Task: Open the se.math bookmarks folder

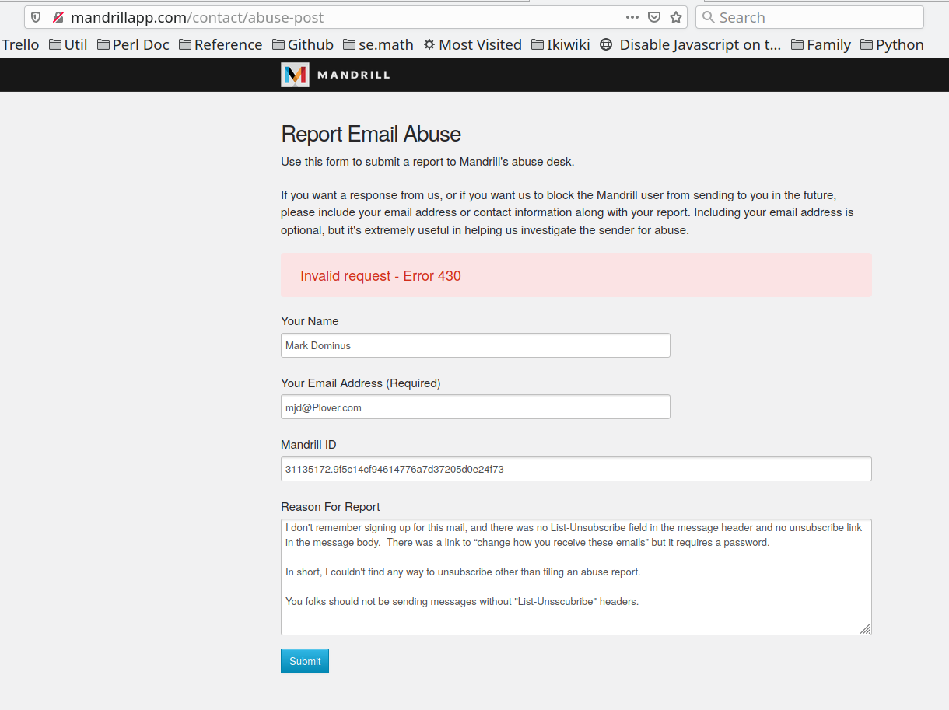Action: click(x=378, y=44)
